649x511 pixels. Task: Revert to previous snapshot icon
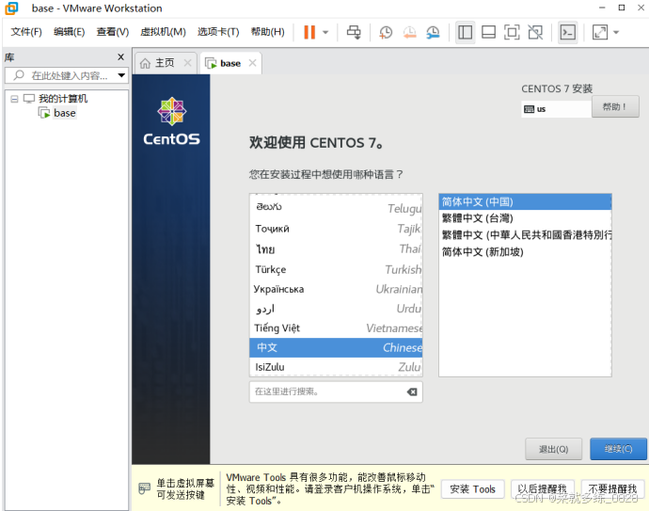(x=409, y=32)
